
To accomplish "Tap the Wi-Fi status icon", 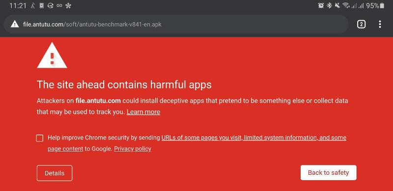I will [x=346, y=5].
